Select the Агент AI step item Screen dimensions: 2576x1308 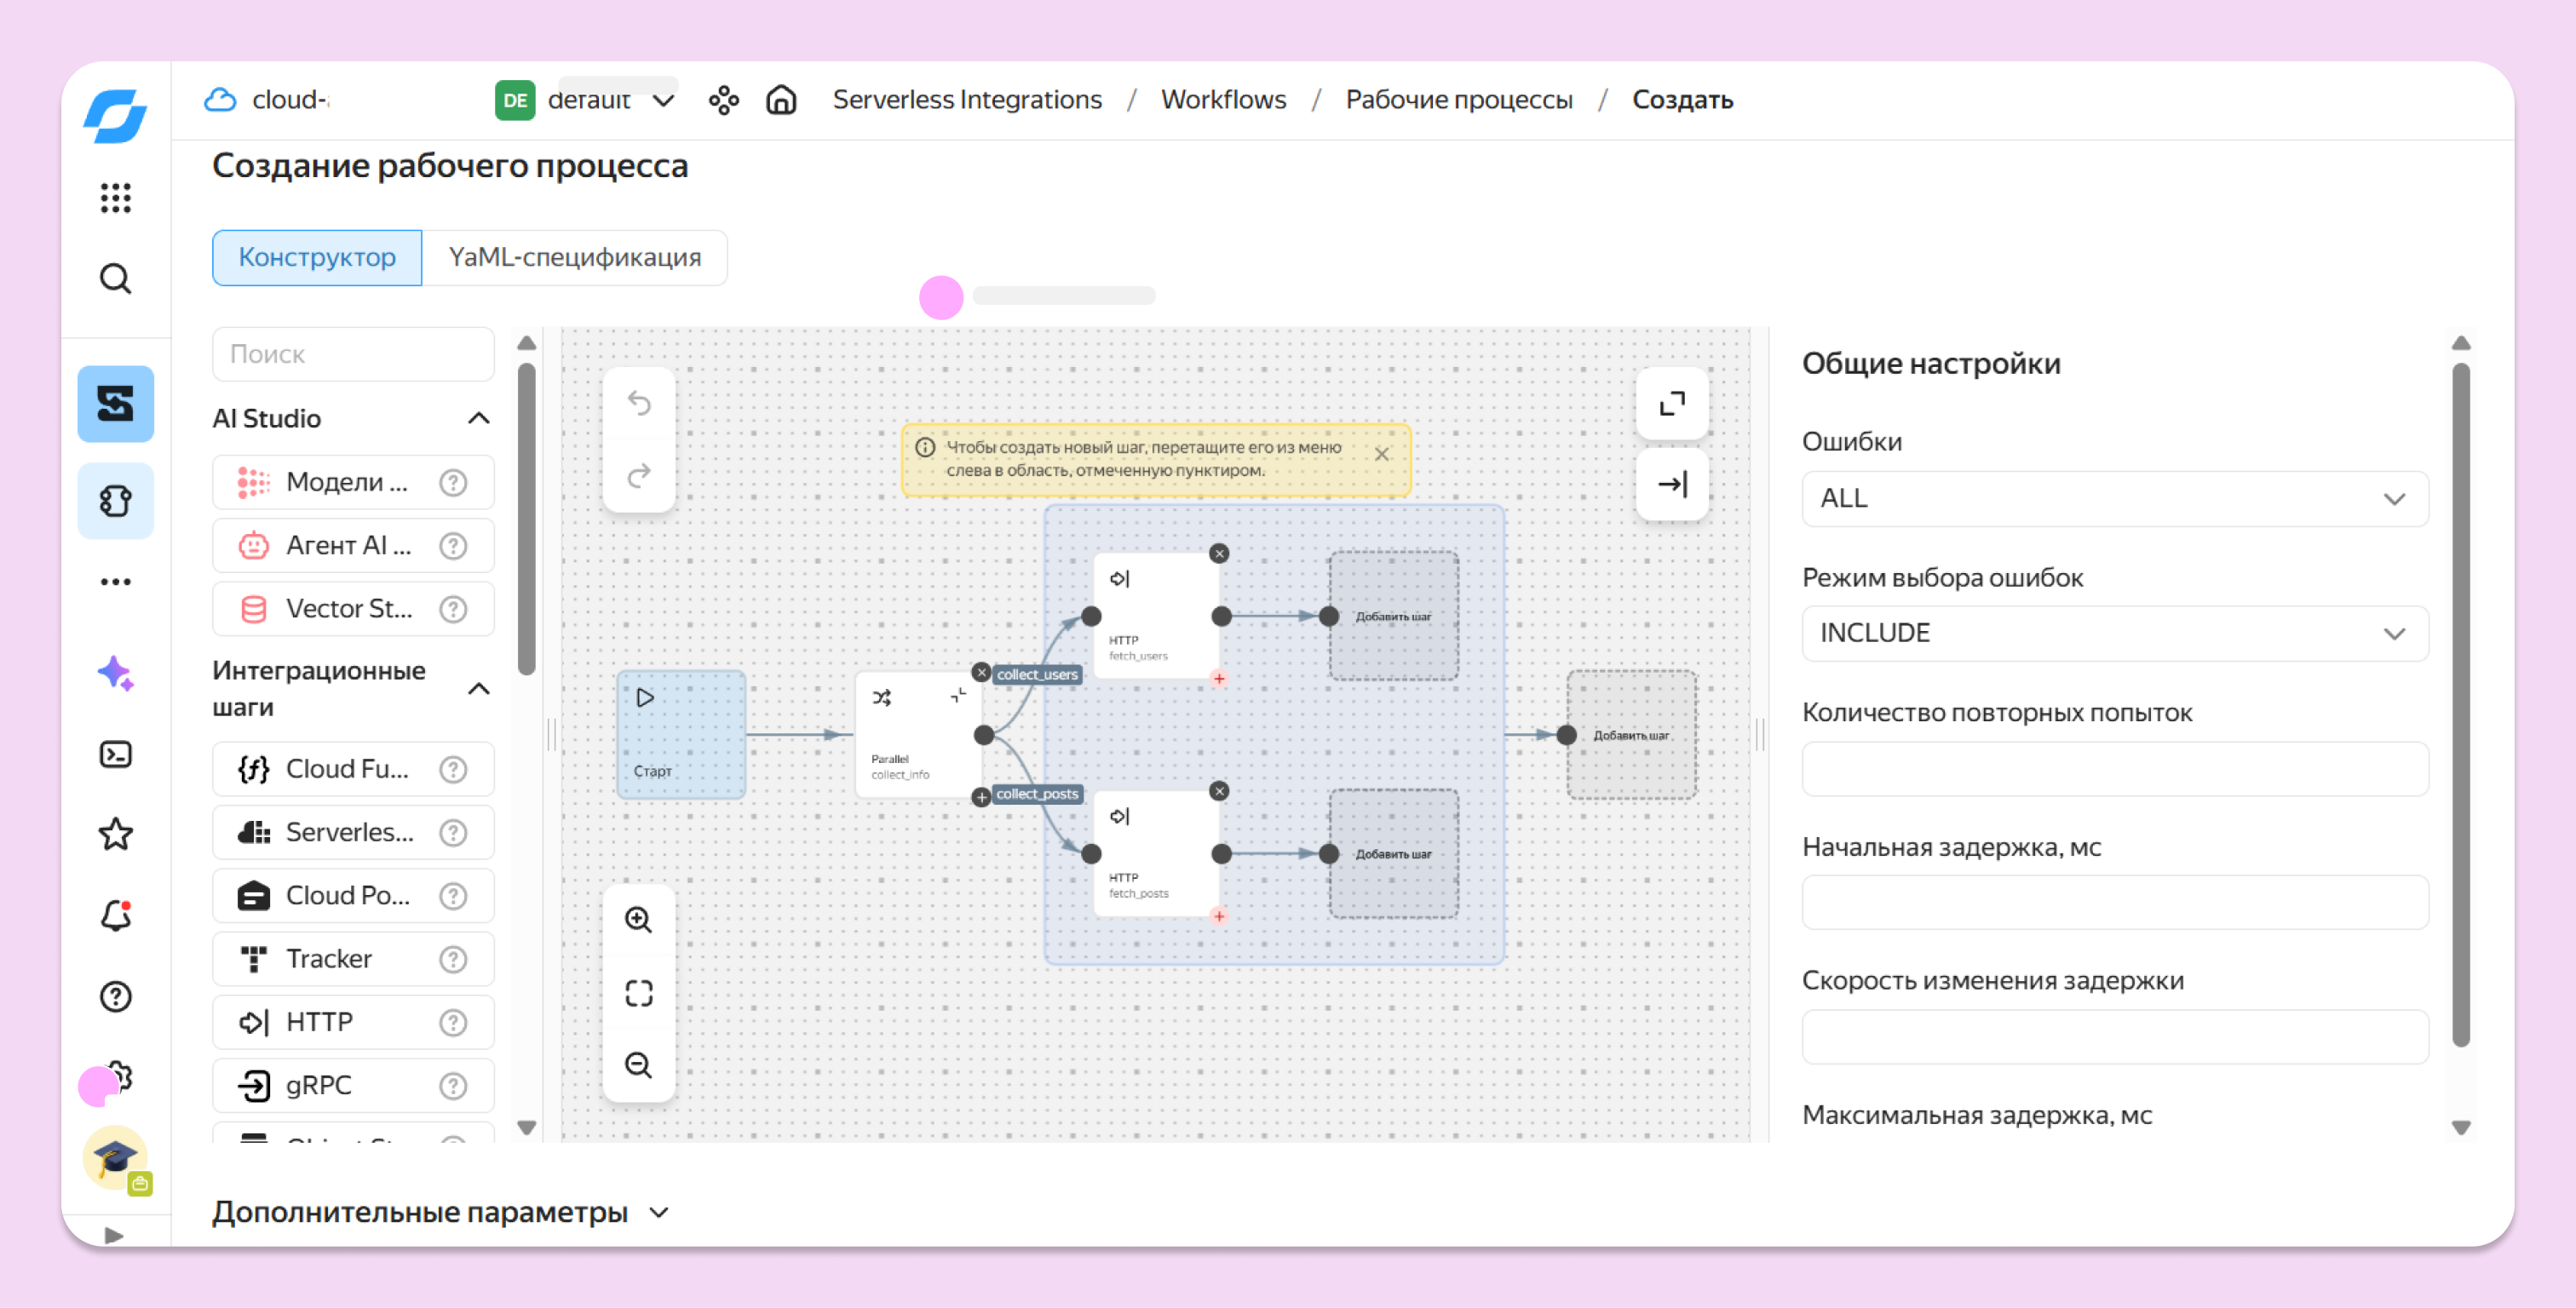[353, 545]
